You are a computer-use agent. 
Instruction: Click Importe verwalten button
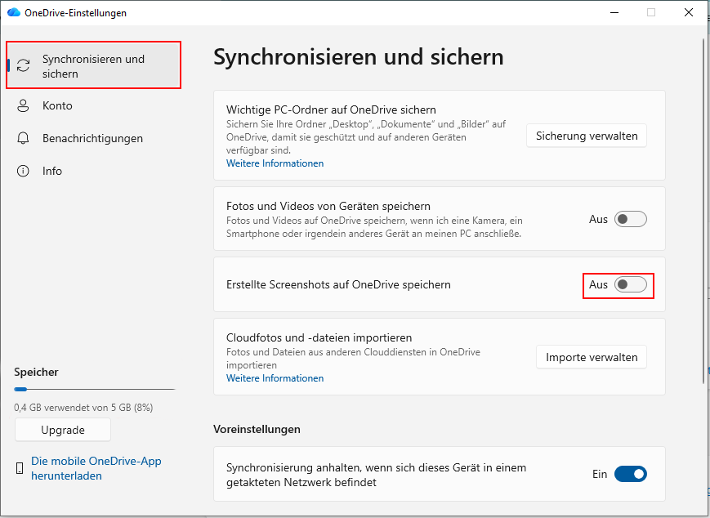[x=592, y=357]
